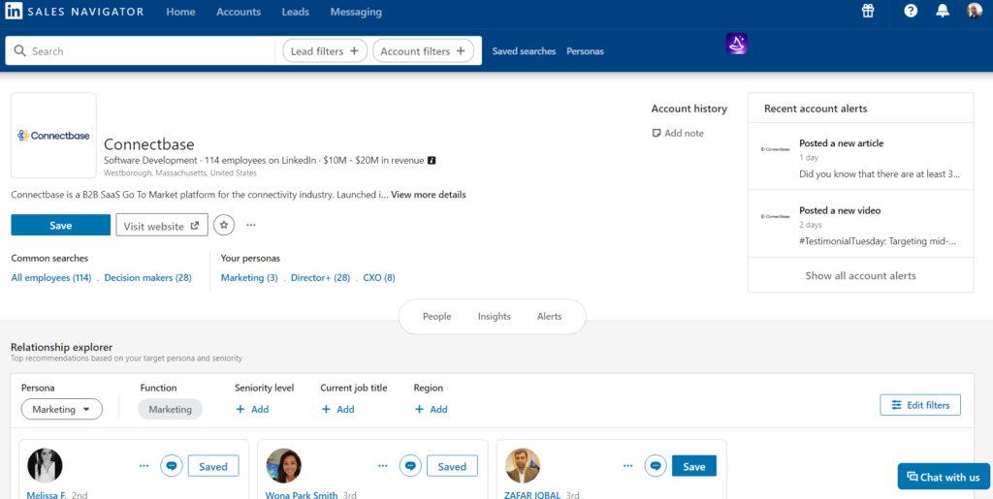The image size is (993, 499).
Task: Click the star icon next to Visit website
Action: click(x=224, y=225)
